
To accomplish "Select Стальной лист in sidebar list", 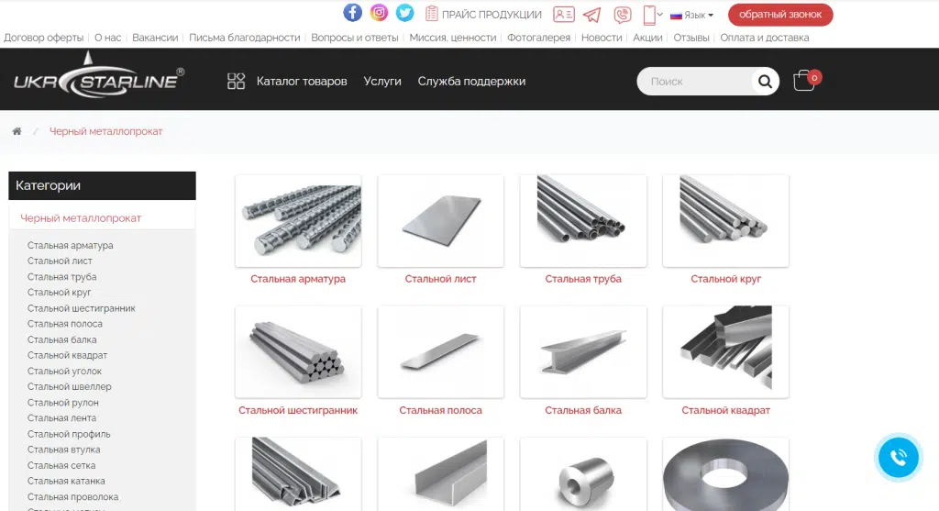I will pos(60,261).
